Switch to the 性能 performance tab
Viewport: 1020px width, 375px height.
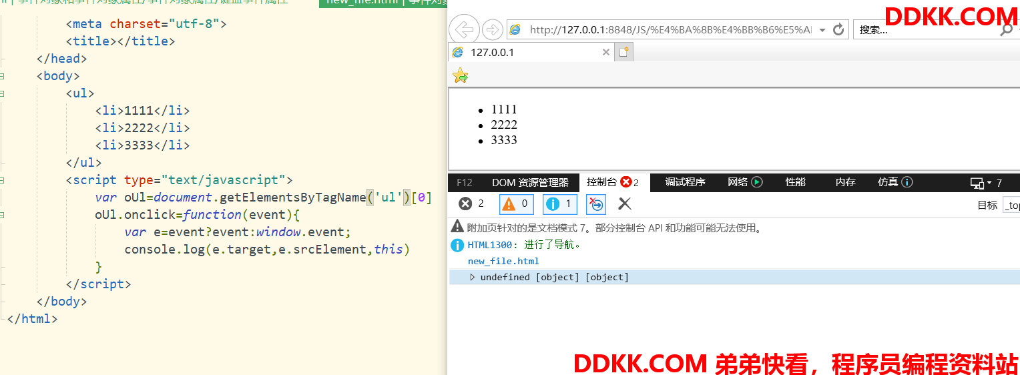[796, 182]
